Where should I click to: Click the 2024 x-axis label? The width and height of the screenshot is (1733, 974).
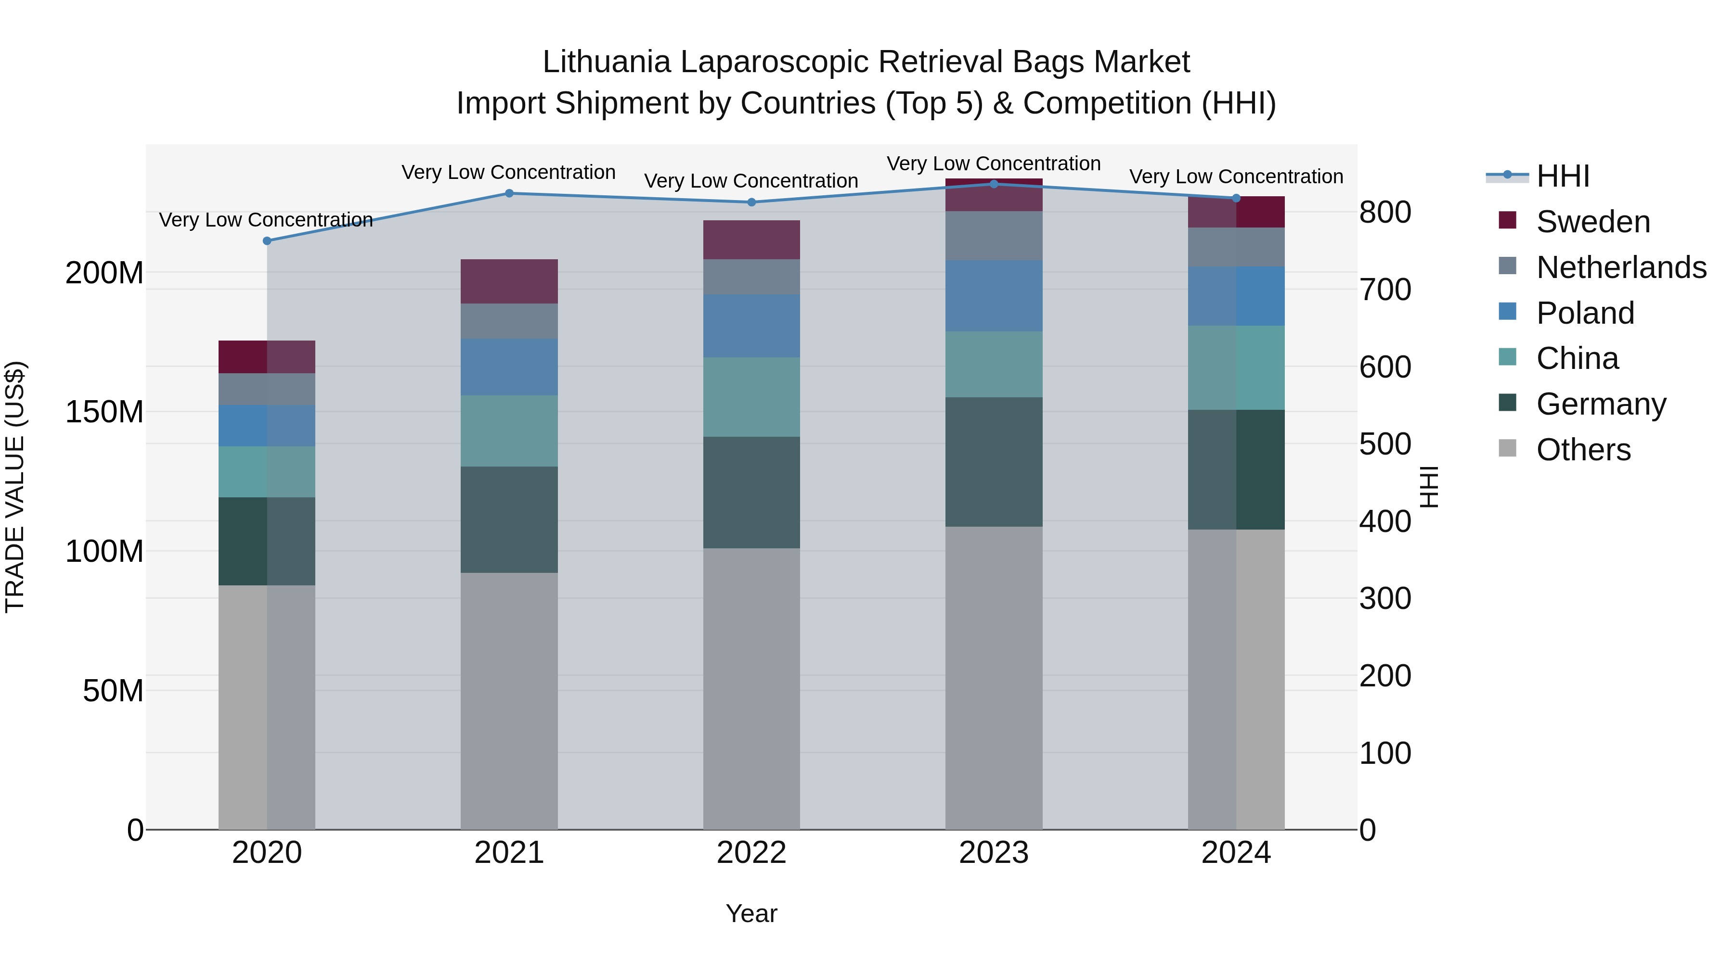coord(1236,853)
